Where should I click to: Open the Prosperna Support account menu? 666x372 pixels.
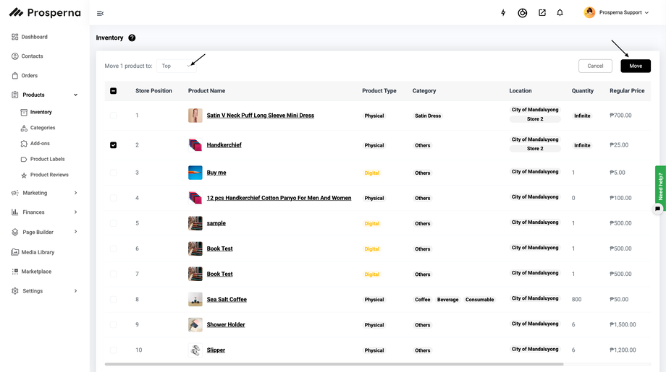click(x=617, y=12)
